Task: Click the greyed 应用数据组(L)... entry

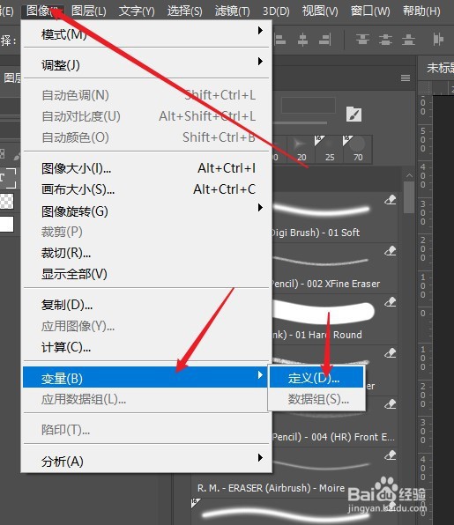Action: coord(147,399)
